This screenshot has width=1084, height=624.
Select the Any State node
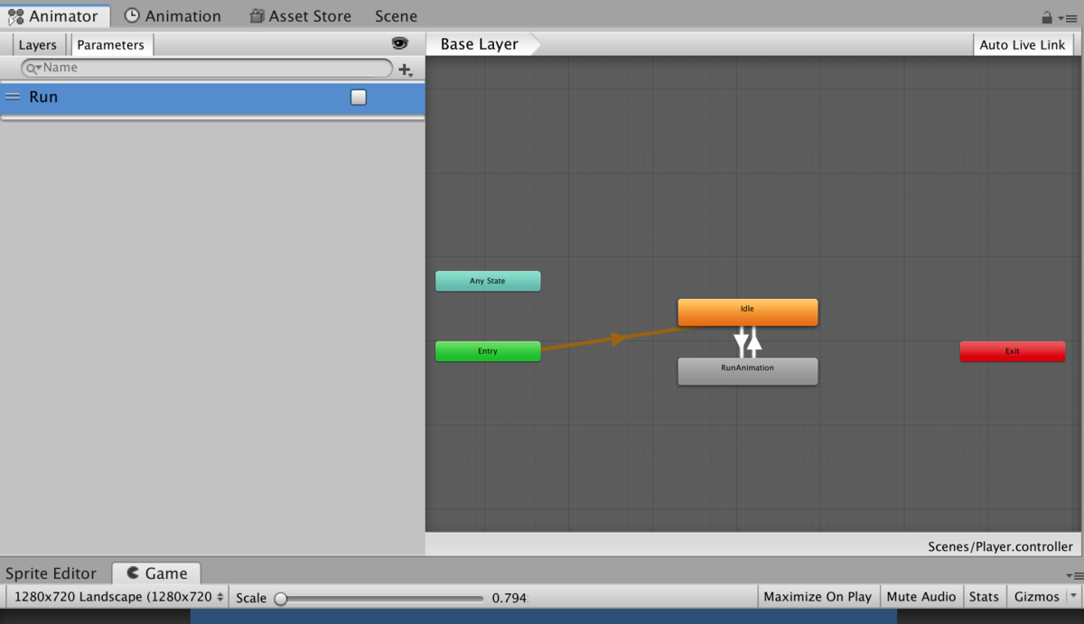[x=488, y=281]
